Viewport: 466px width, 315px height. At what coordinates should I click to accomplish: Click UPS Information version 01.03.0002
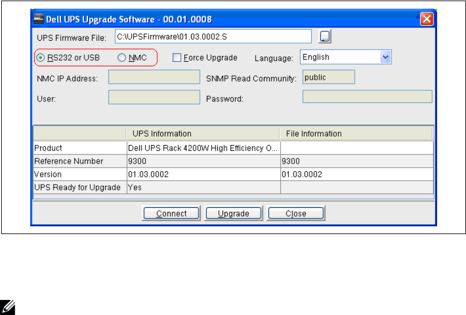[203, 174]
